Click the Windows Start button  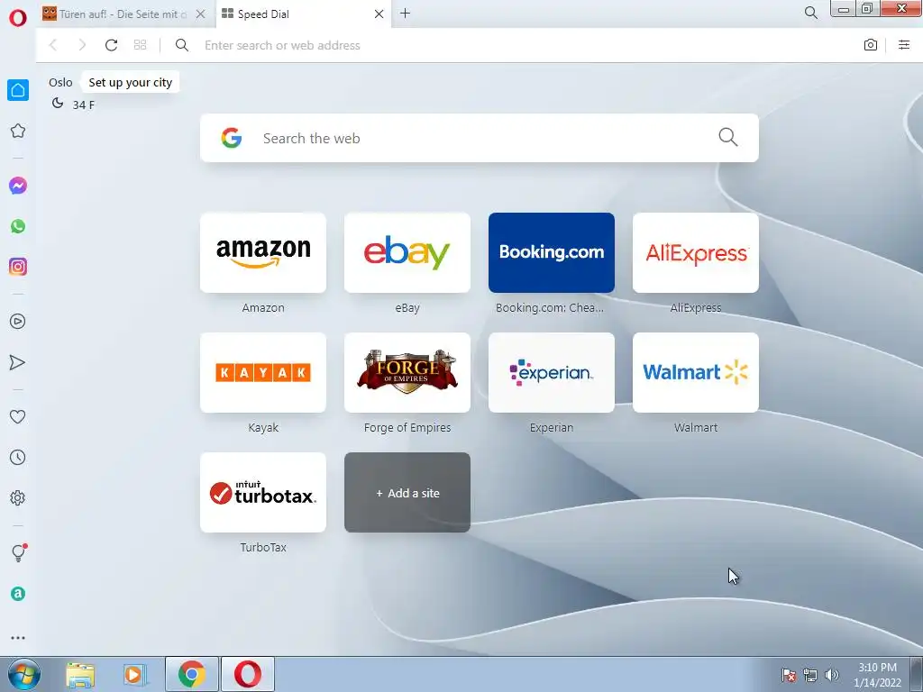(x=24, y=674)
